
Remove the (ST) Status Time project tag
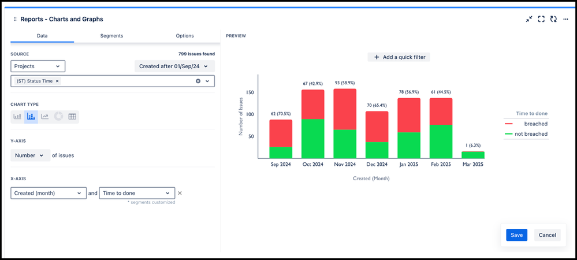57,81
